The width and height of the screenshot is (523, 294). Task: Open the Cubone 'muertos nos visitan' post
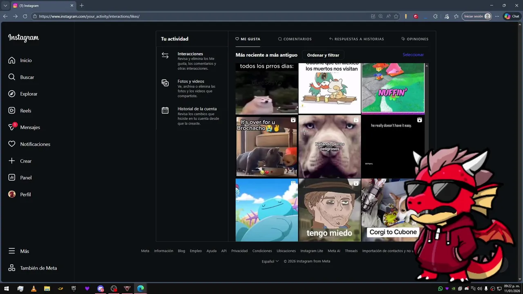(330, 88)
